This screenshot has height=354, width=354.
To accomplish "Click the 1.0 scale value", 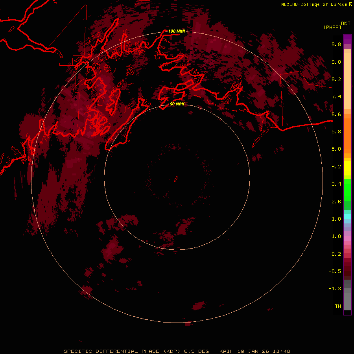I will click(336, 236).
